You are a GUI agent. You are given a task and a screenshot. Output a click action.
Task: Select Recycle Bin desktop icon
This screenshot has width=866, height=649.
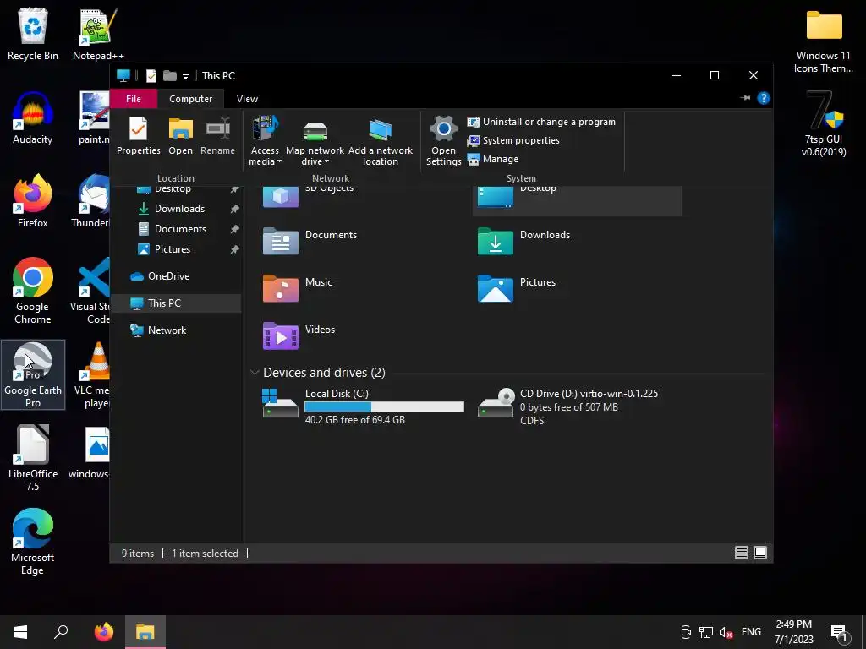click(x=33, y=35)
